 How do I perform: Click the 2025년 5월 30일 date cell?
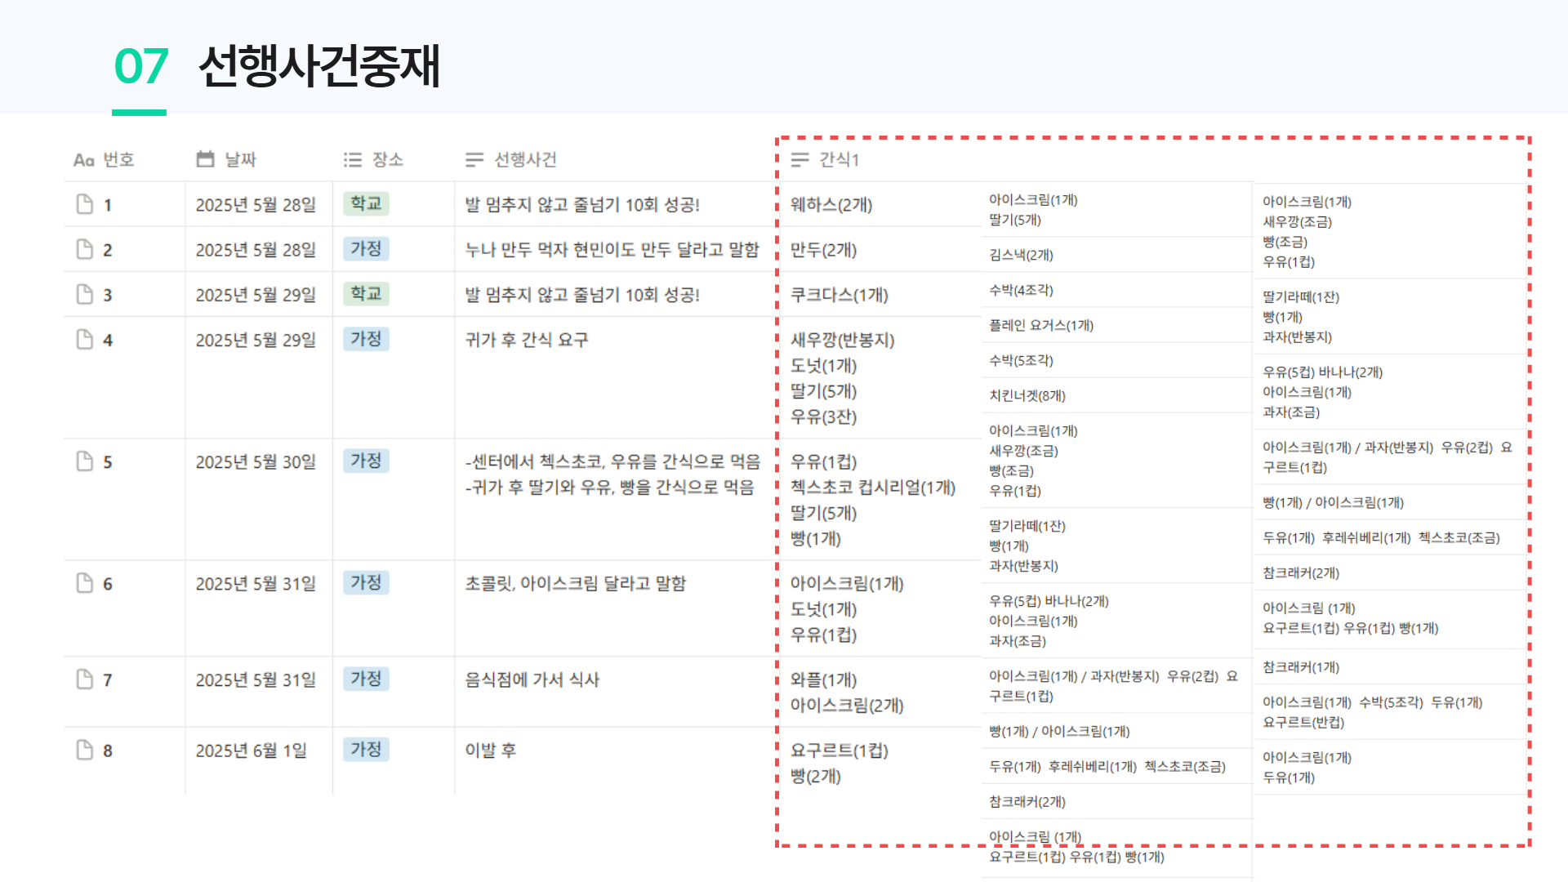[x=256, y=461]
